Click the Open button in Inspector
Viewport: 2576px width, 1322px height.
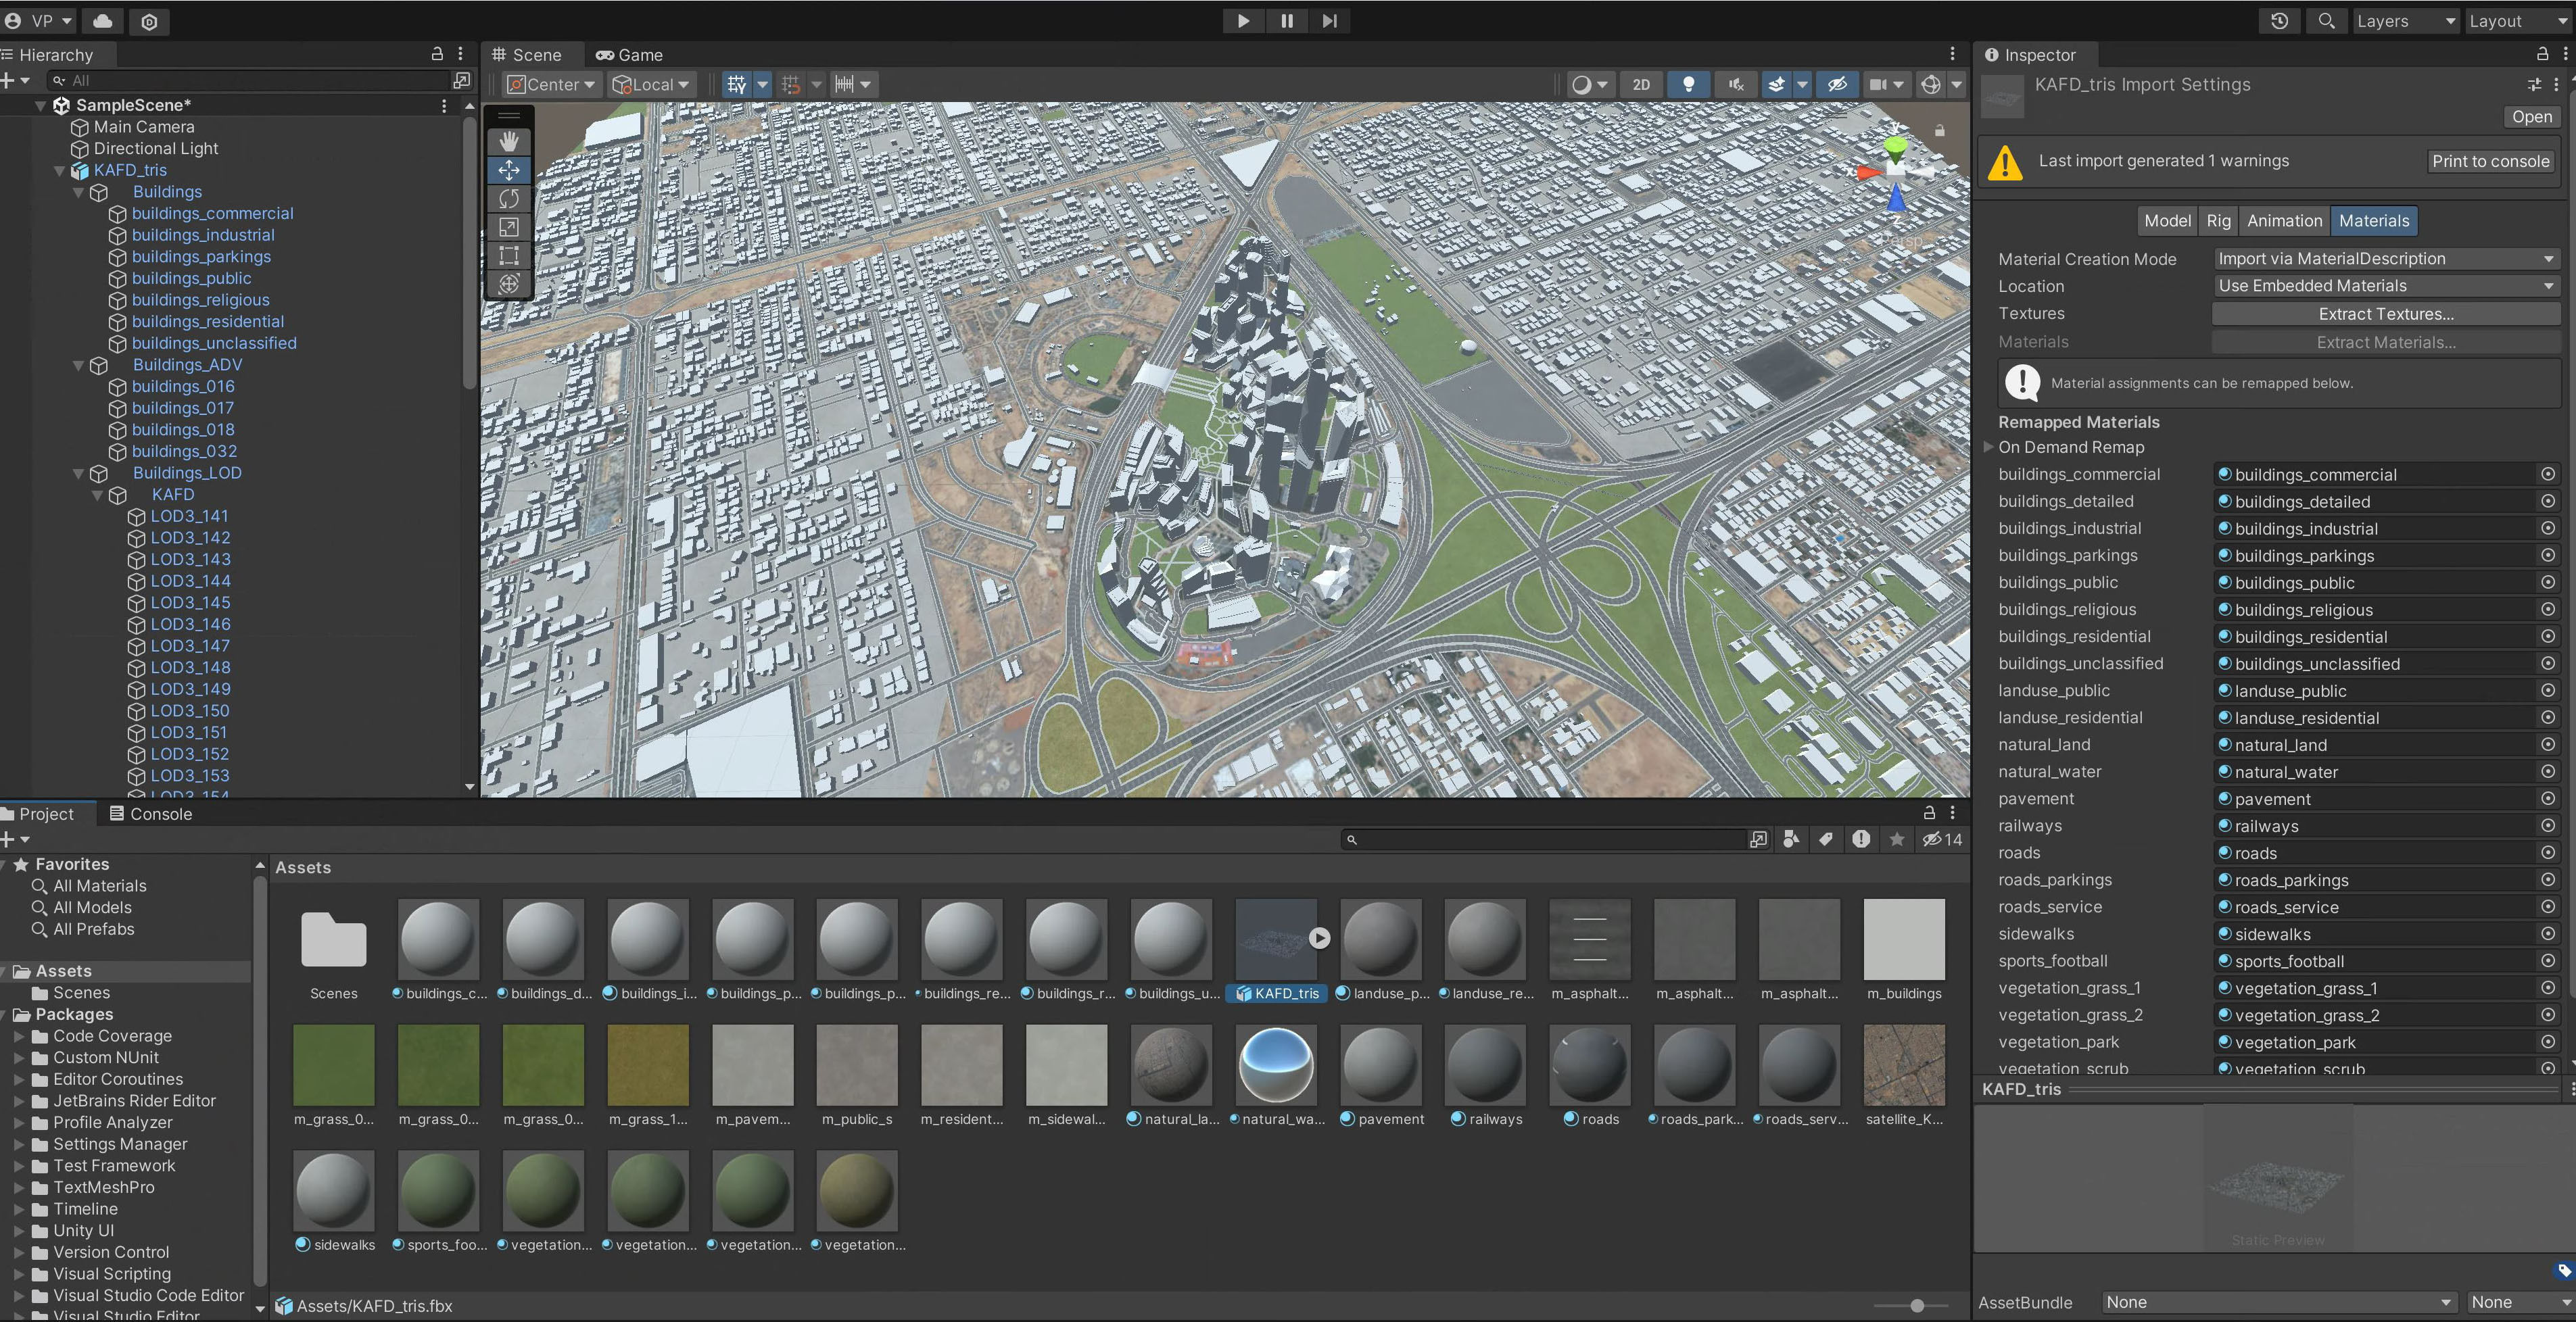point(2531,117)
